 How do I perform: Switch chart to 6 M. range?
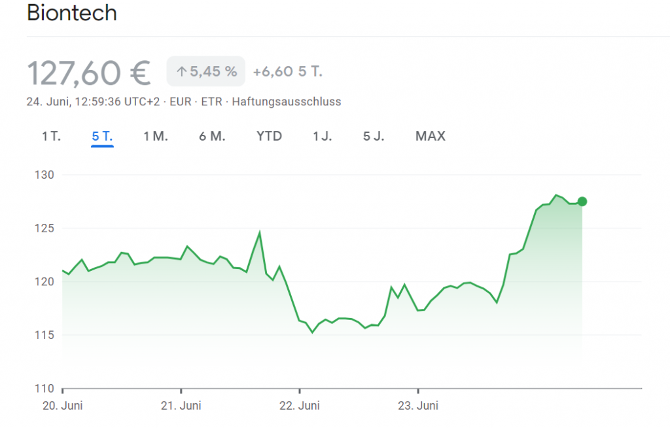(212, 136)
